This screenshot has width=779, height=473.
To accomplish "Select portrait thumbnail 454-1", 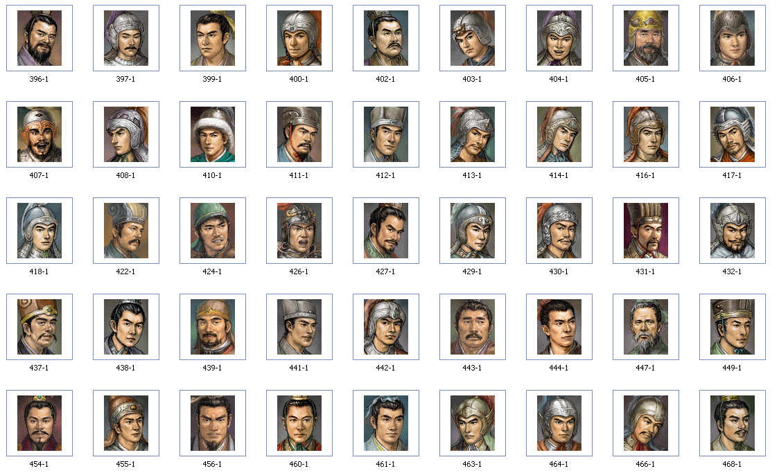I will [40, 423].
